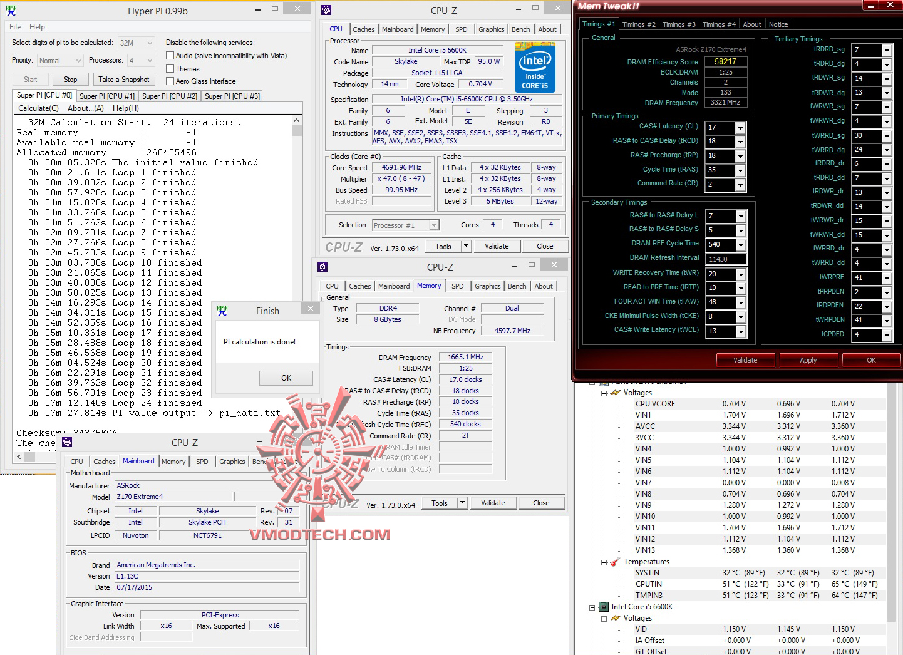This screenshot has height=655, width=903.
Task: Click the icon beside Temperatures in the sensor tree
Action: pos(615,562)
